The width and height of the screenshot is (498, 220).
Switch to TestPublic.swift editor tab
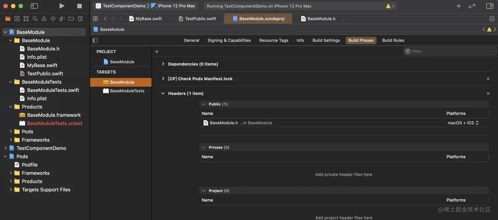(197, 19)
